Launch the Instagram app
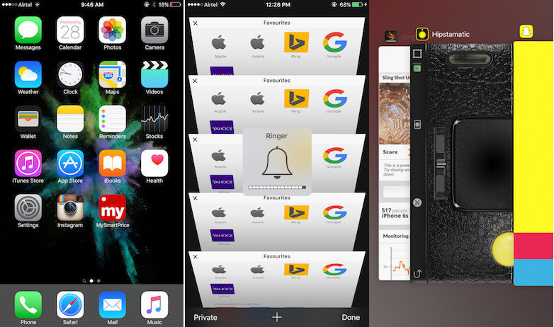The image size is (554, 327). point(70,208)
